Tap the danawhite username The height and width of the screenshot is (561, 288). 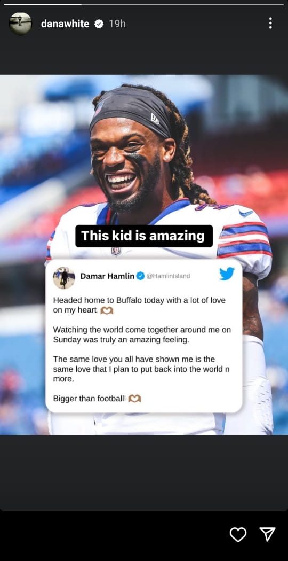[x=65, y=24]
